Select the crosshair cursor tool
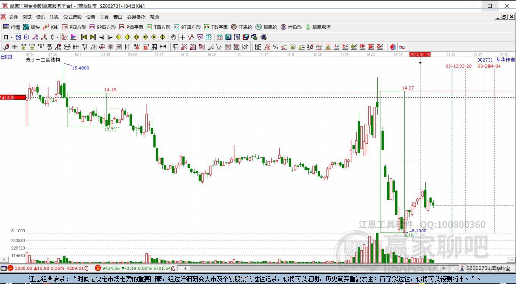 click(182, 37)
